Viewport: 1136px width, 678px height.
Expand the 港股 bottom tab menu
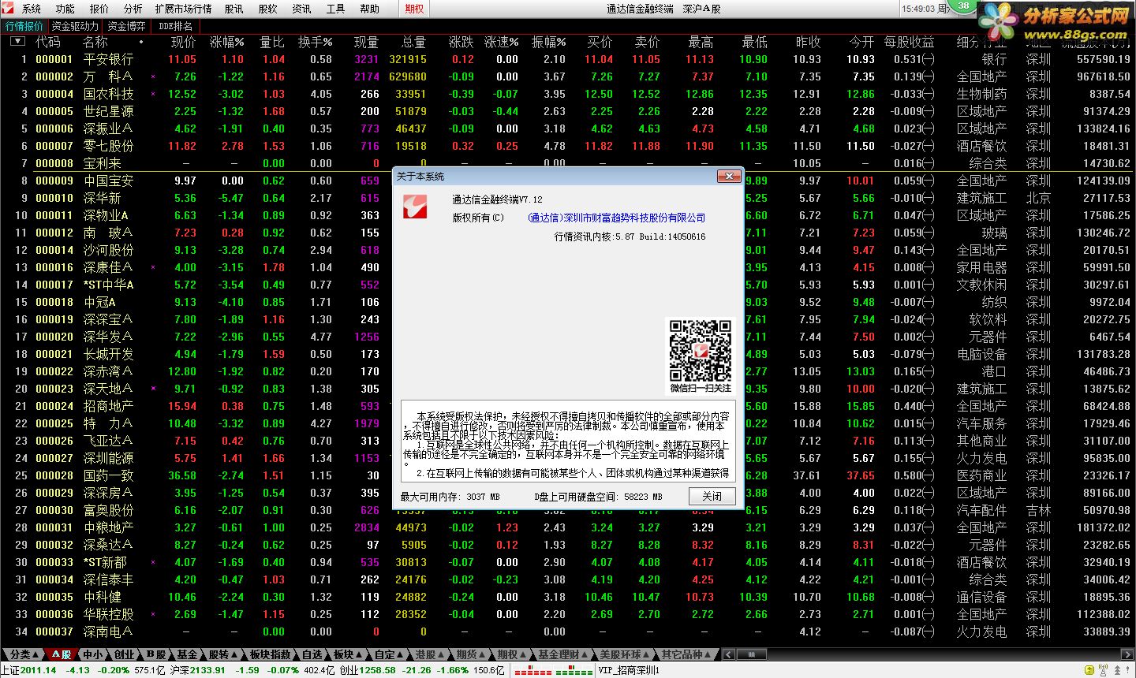(x=429, y=654)
